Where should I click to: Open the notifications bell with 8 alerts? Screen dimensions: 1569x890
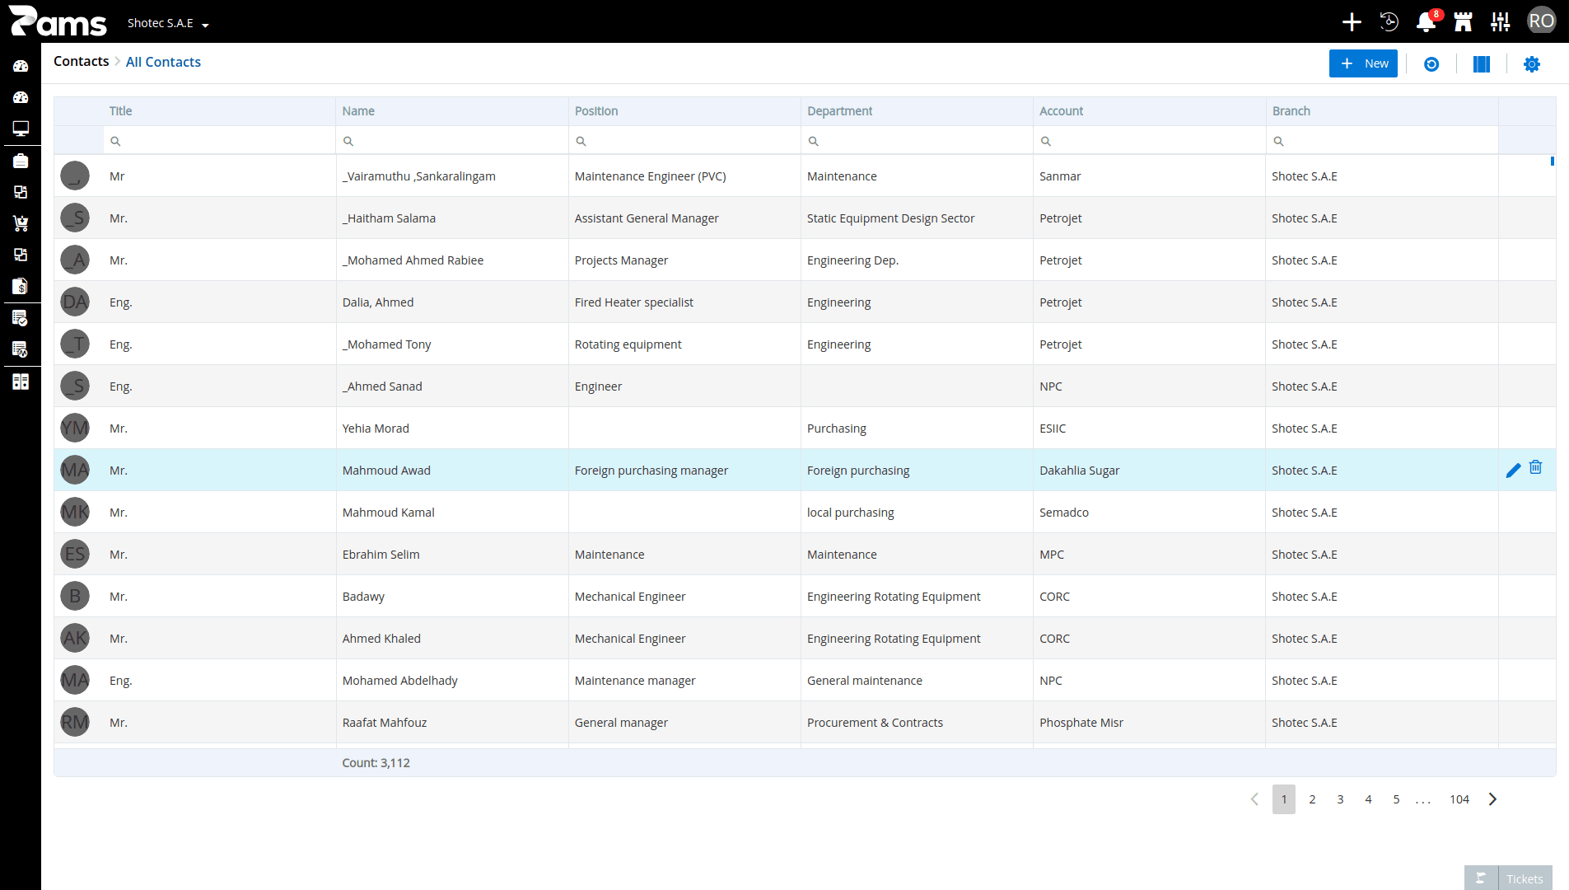pyautogui.click(x=1427, y=22)
